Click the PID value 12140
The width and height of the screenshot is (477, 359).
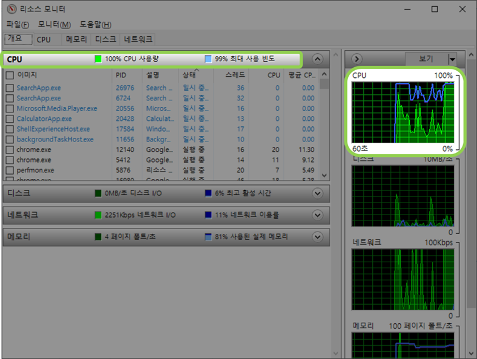click(125, 150)
